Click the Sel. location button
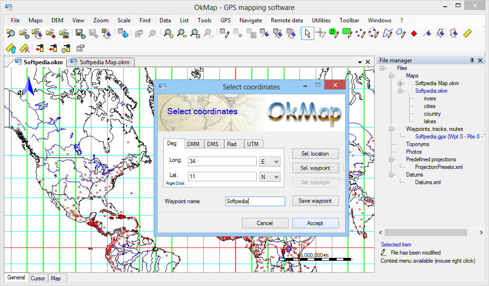This screenshot has width=489, height=286. point(315,154)
